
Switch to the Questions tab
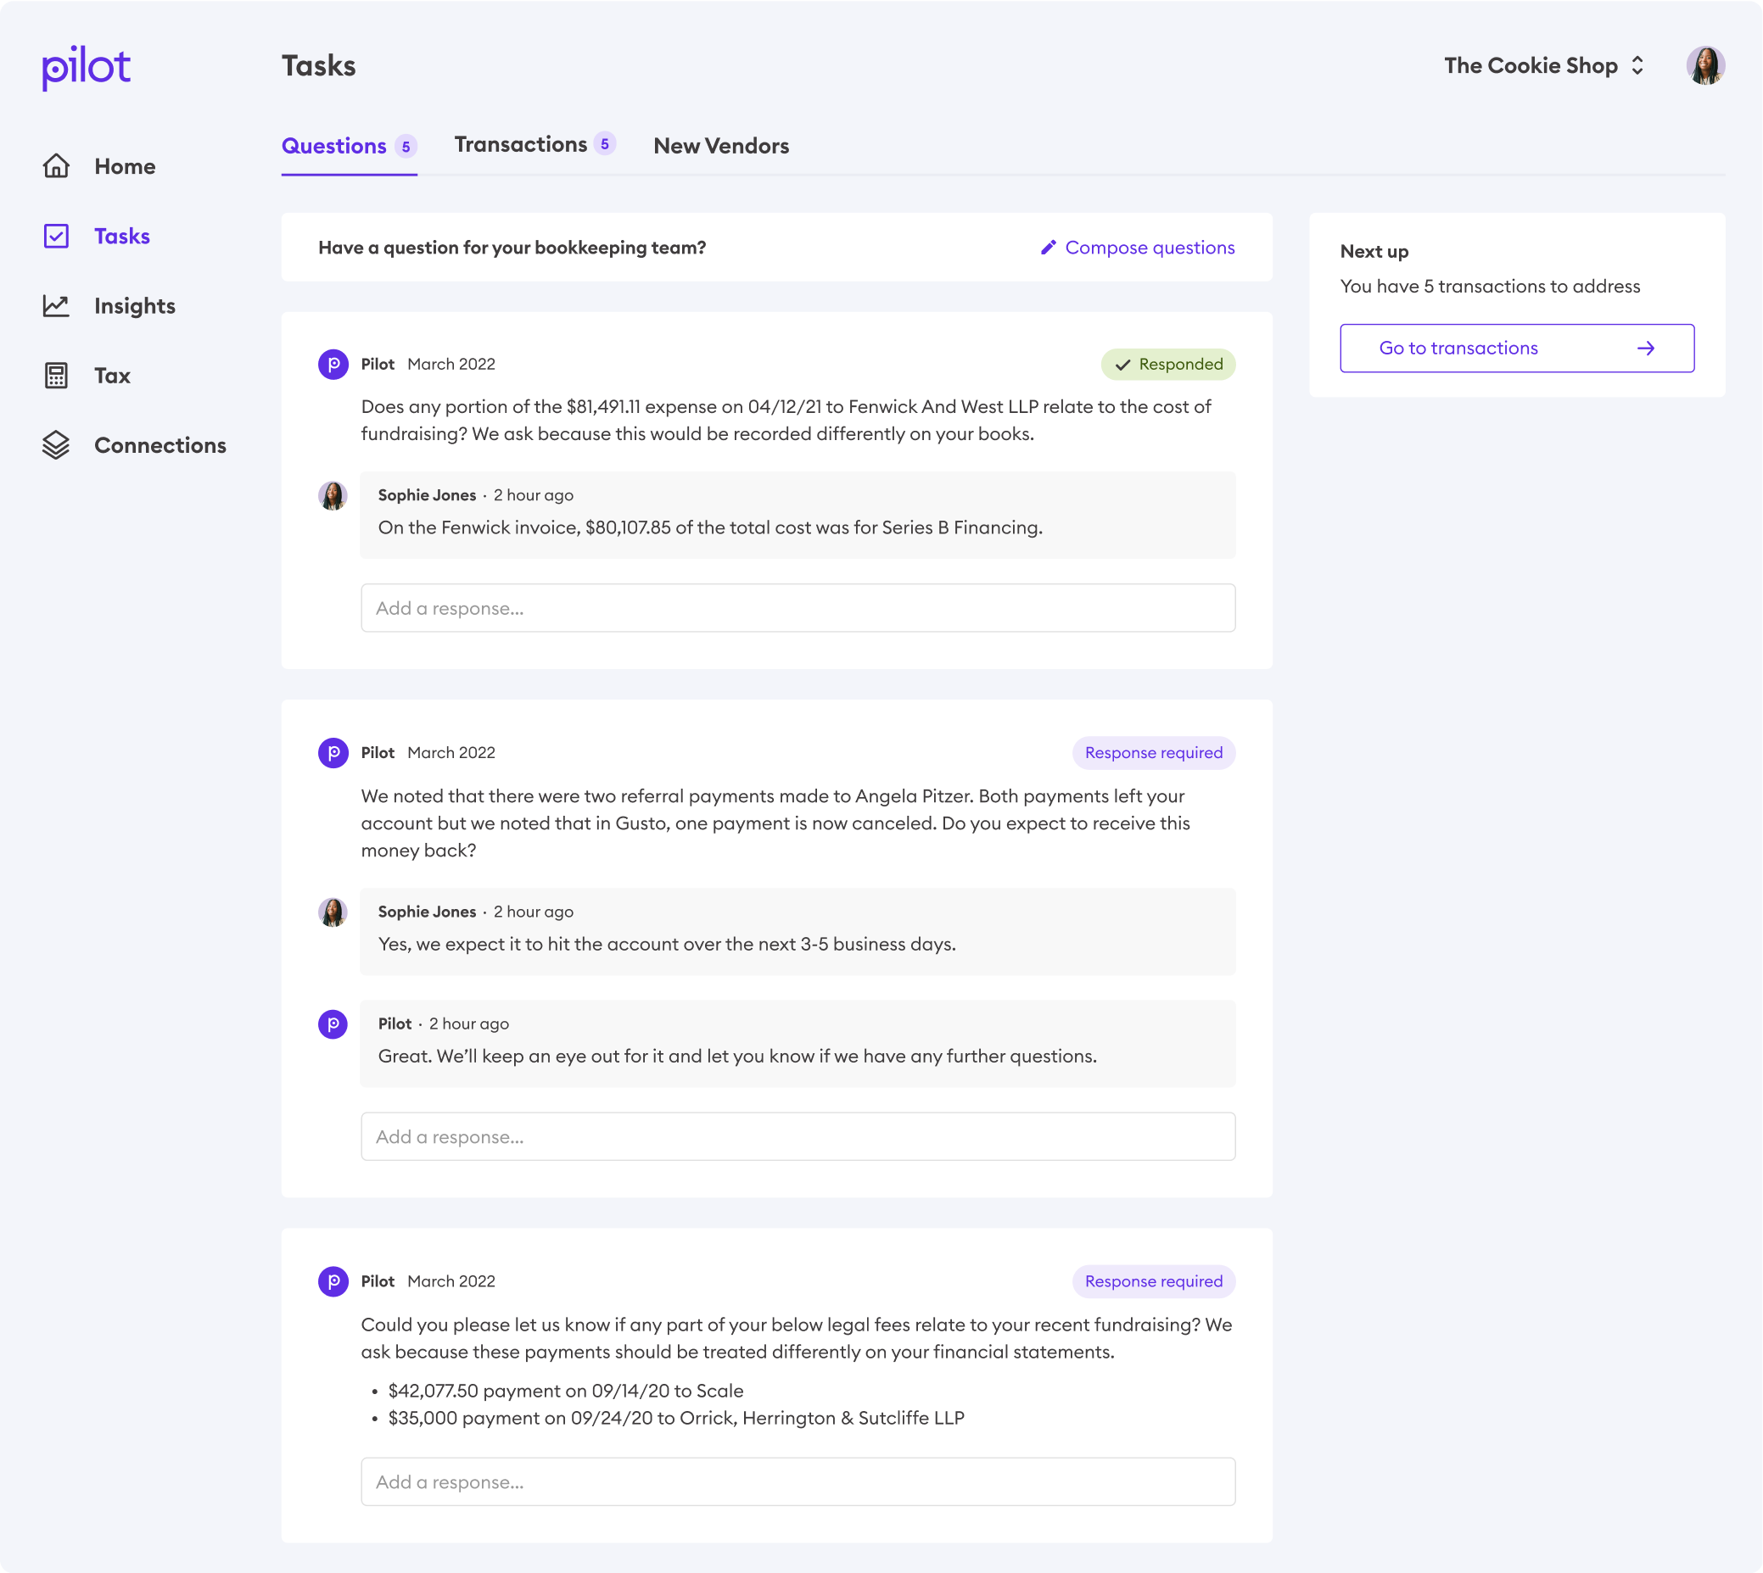(x=350, y=146)
